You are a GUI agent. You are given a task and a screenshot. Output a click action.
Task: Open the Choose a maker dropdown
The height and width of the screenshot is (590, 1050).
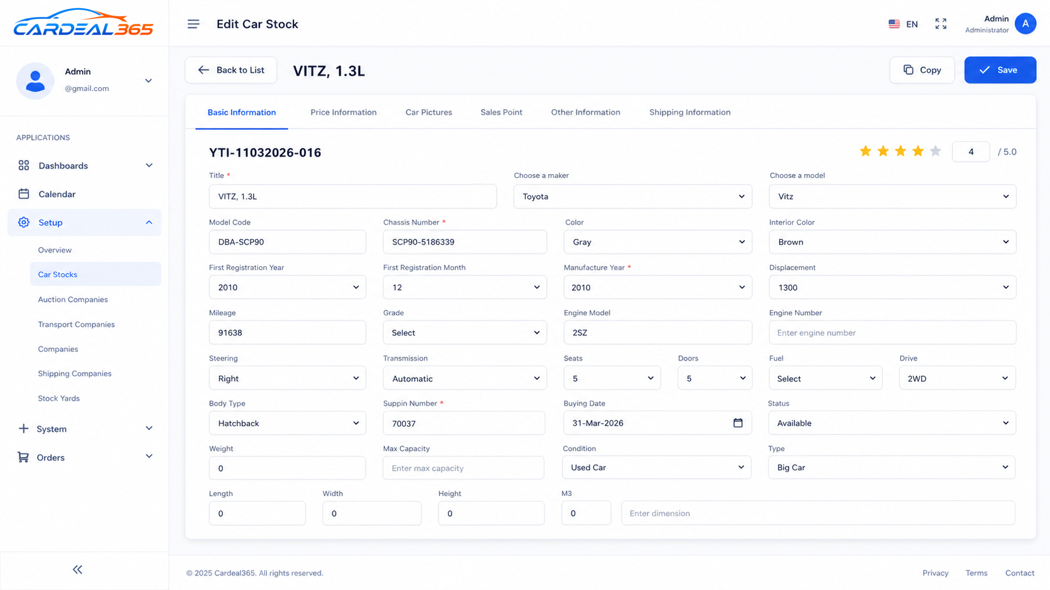[x=632, y=196]
